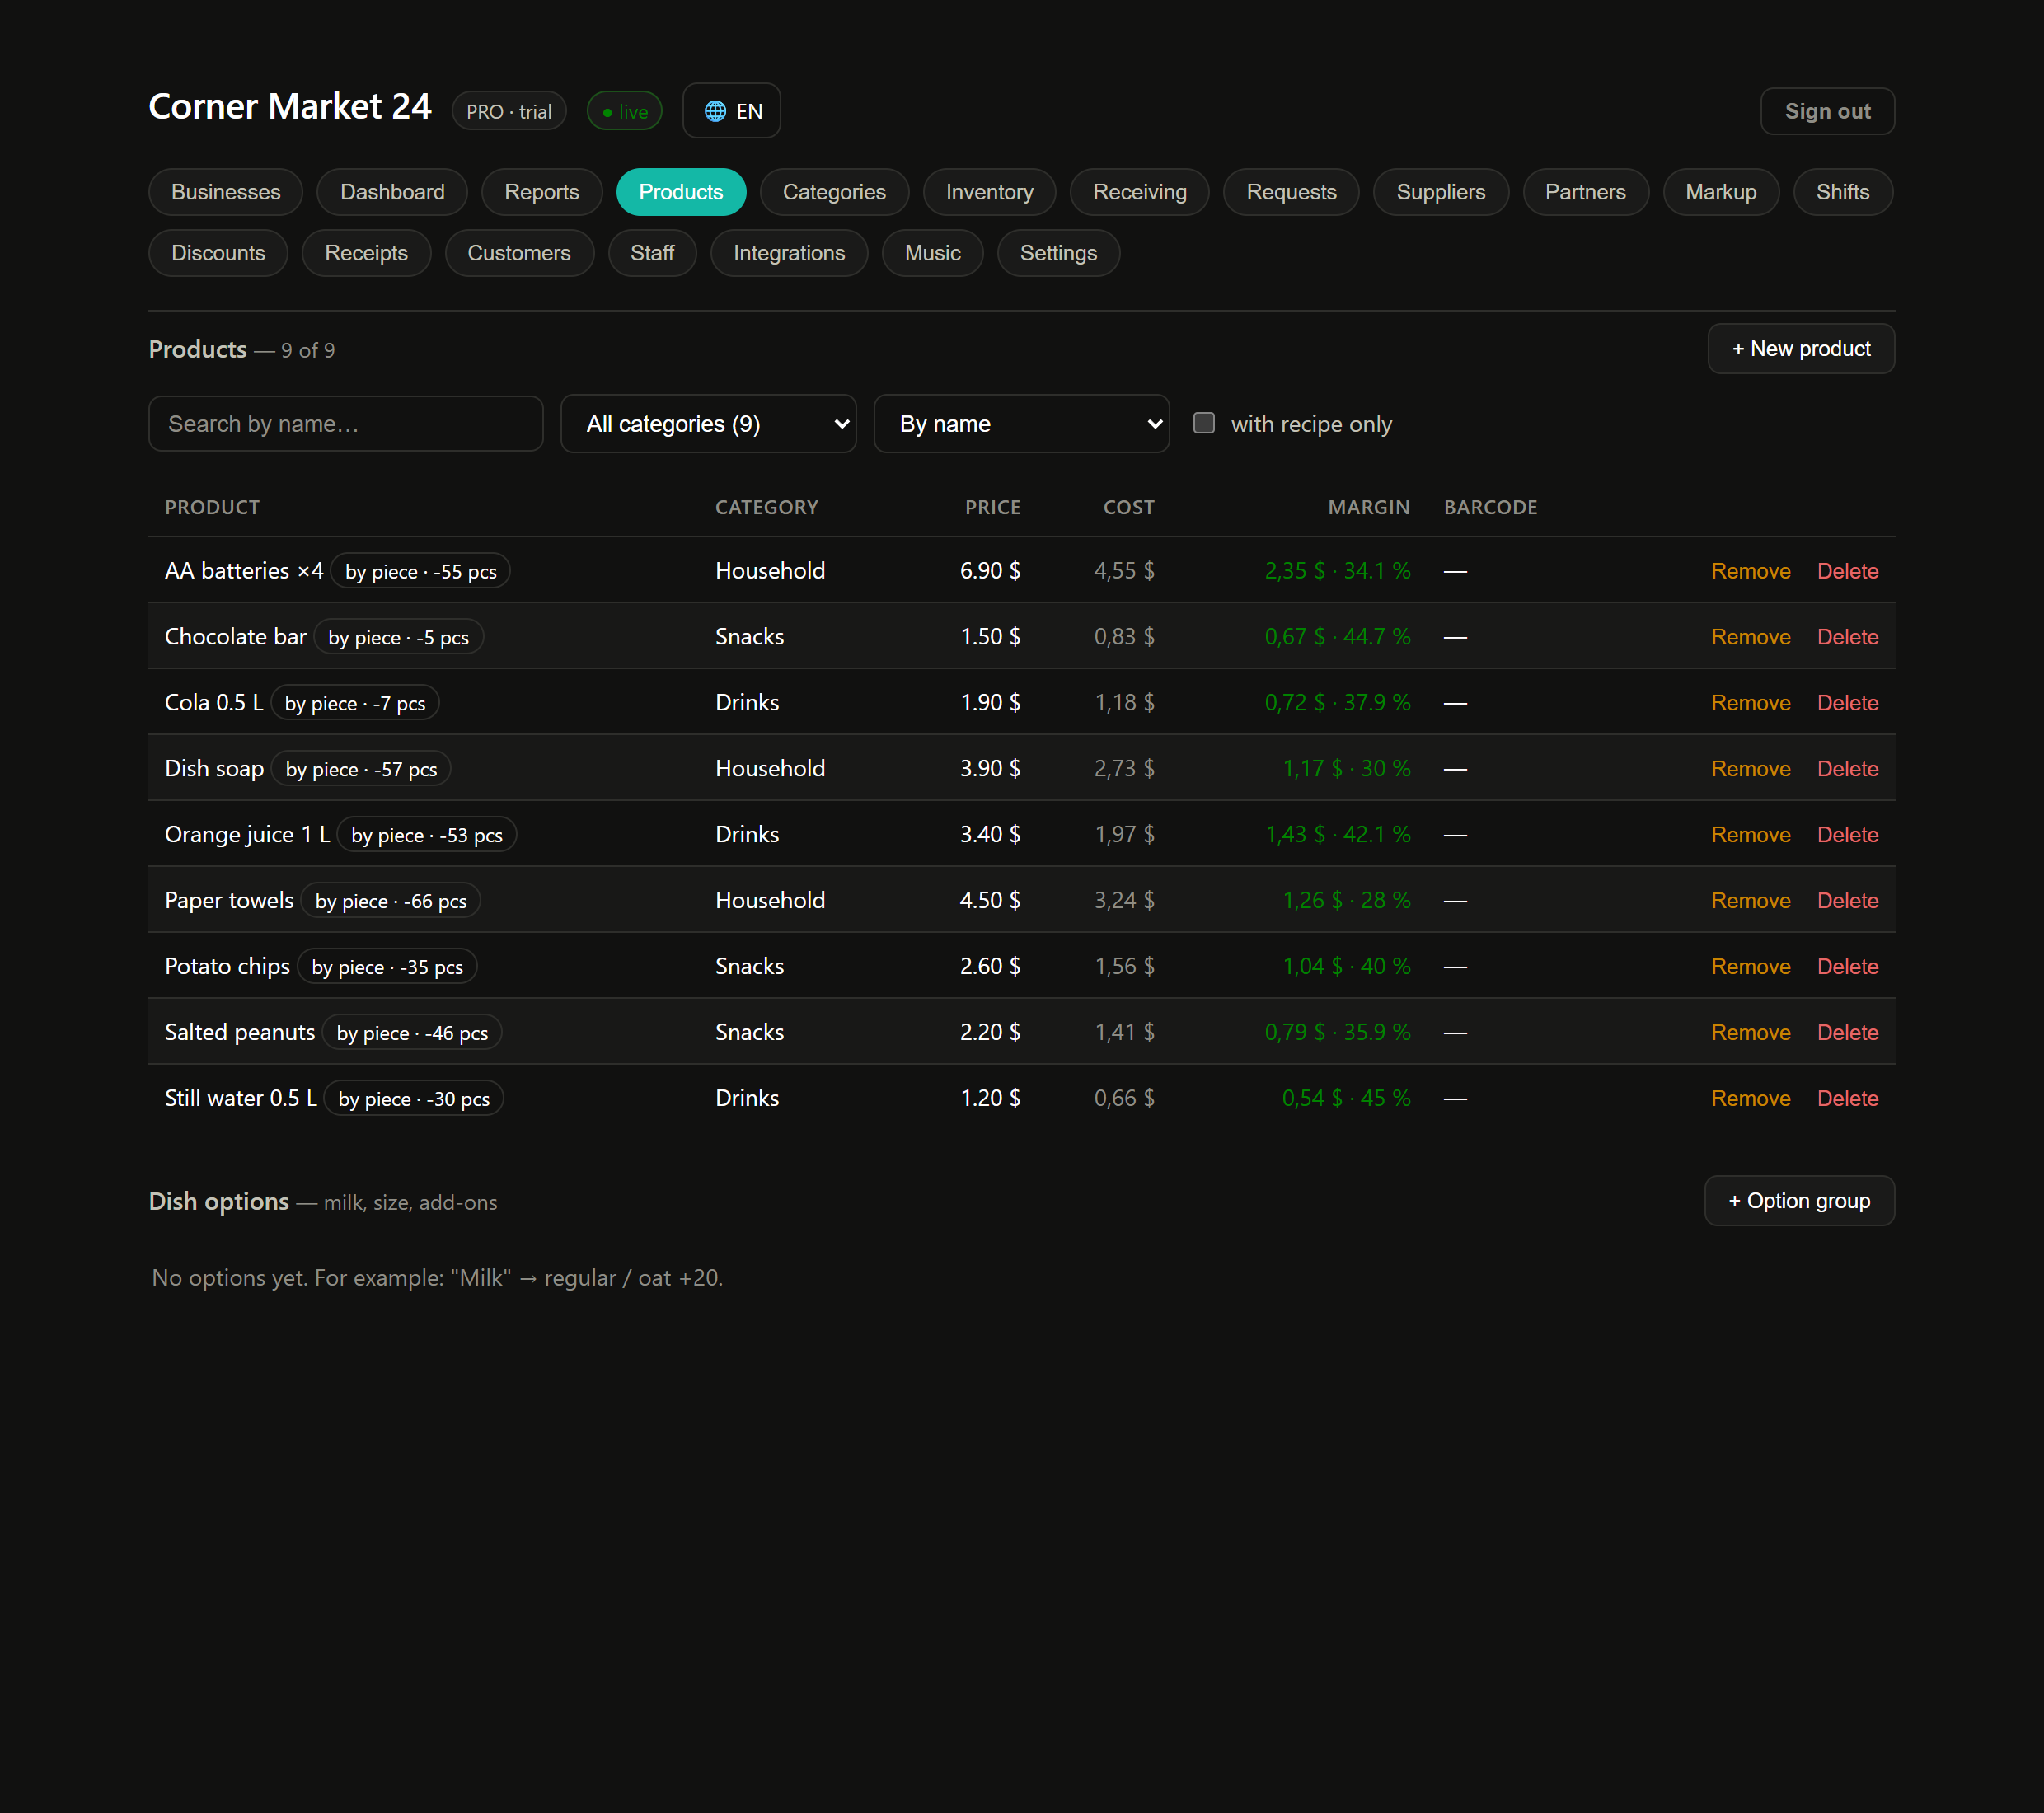Click Delete for Paper towels
Screen dimensions: 2044x1813
[1847, 901]
